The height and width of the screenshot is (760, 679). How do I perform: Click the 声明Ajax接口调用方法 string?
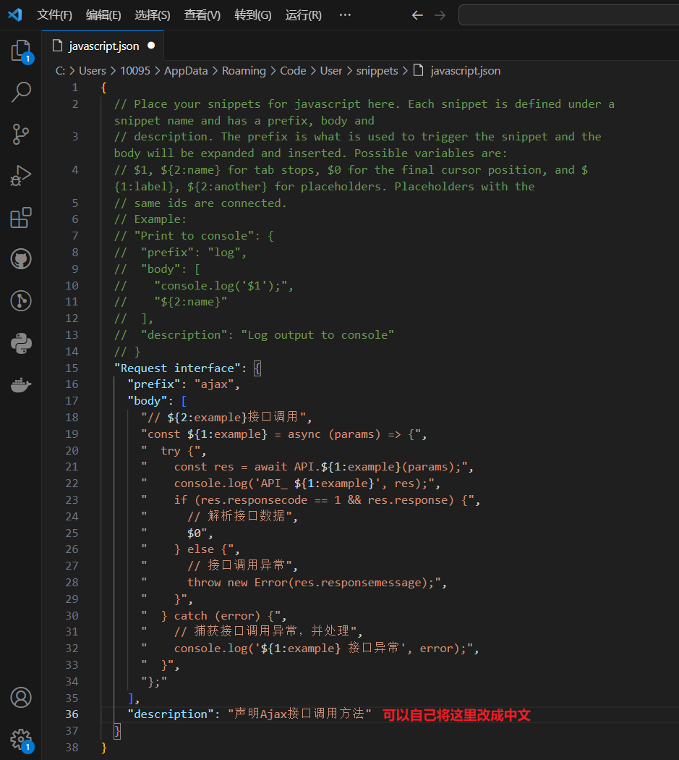click(x=299, y=714)
